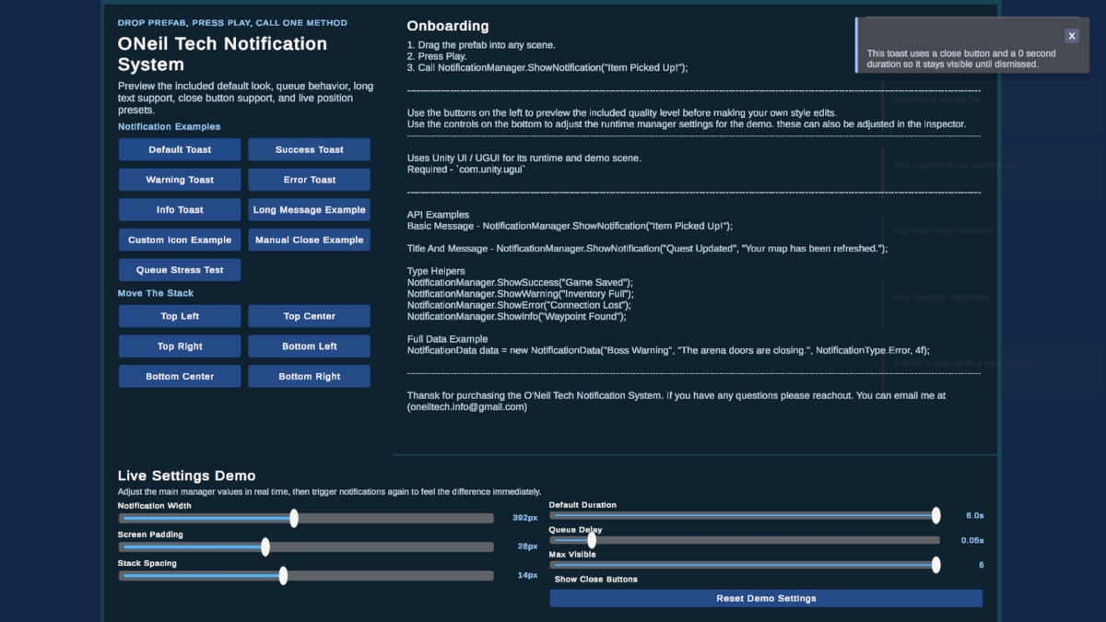
Task: Click the Stack Spacing slider handle
Action: pos(283,575)
